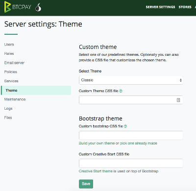Image resolution: width=196 pixels, height=191 pixels.
Task: Click the BTCPay logo icon
Action: click(x=7, y=7)
